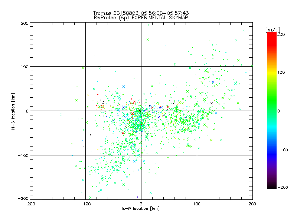This screenshot has width=297, height=222.
Task: Click the black bottom section of the colorbar
Action: point(272,186)
